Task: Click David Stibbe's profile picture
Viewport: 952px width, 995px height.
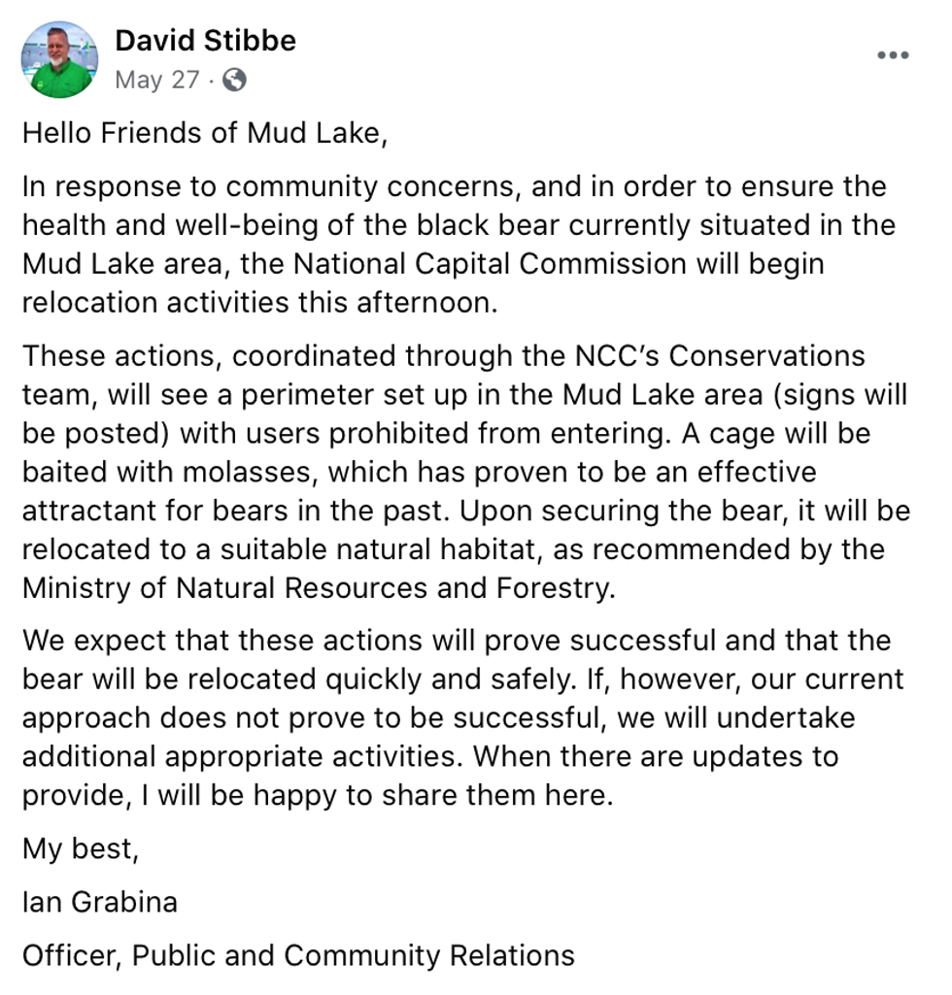Action: click(59, 59)
